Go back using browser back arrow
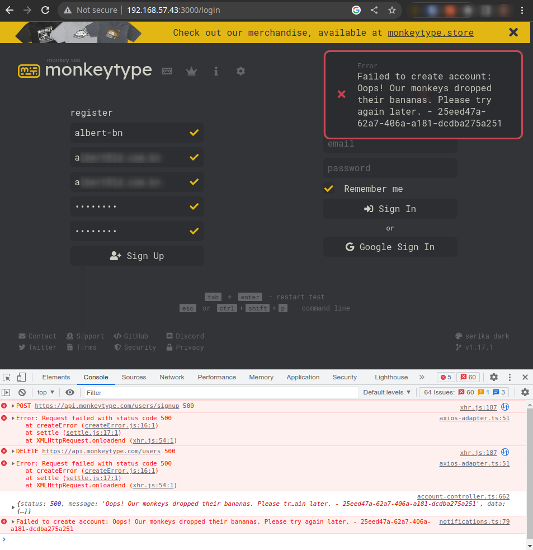The image size is (533, 550). [10, 10]
